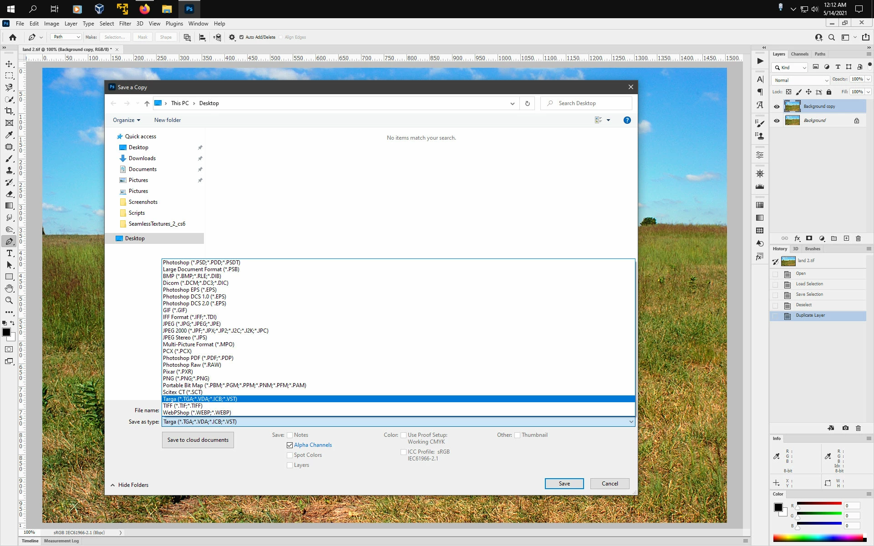Click the Save button
Screen dimensions: 874x546
(x=564, y=484)
